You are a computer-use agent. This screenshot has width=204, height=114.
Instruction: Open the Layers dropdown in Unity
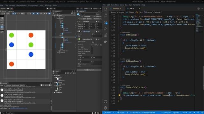click(88, 9)
